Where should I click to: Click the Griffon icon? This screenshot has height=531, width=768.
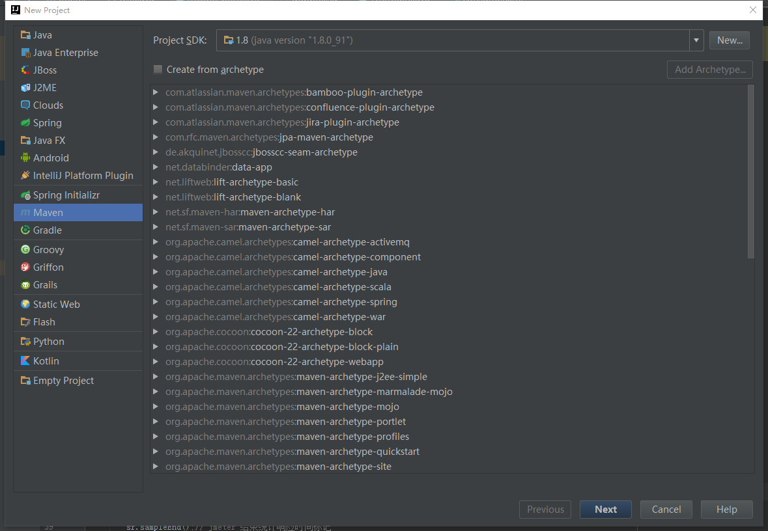point(25,267)
